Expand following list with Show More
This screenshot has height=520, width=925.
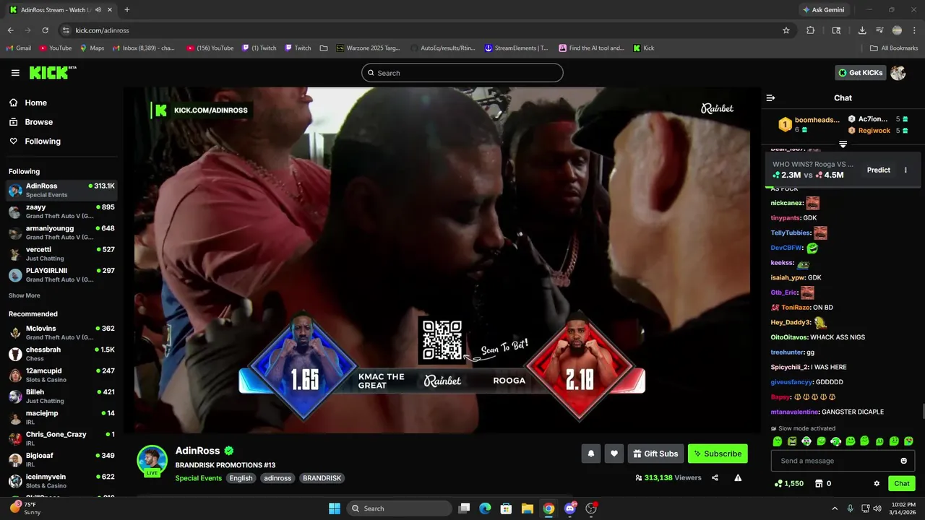[25, 295]
